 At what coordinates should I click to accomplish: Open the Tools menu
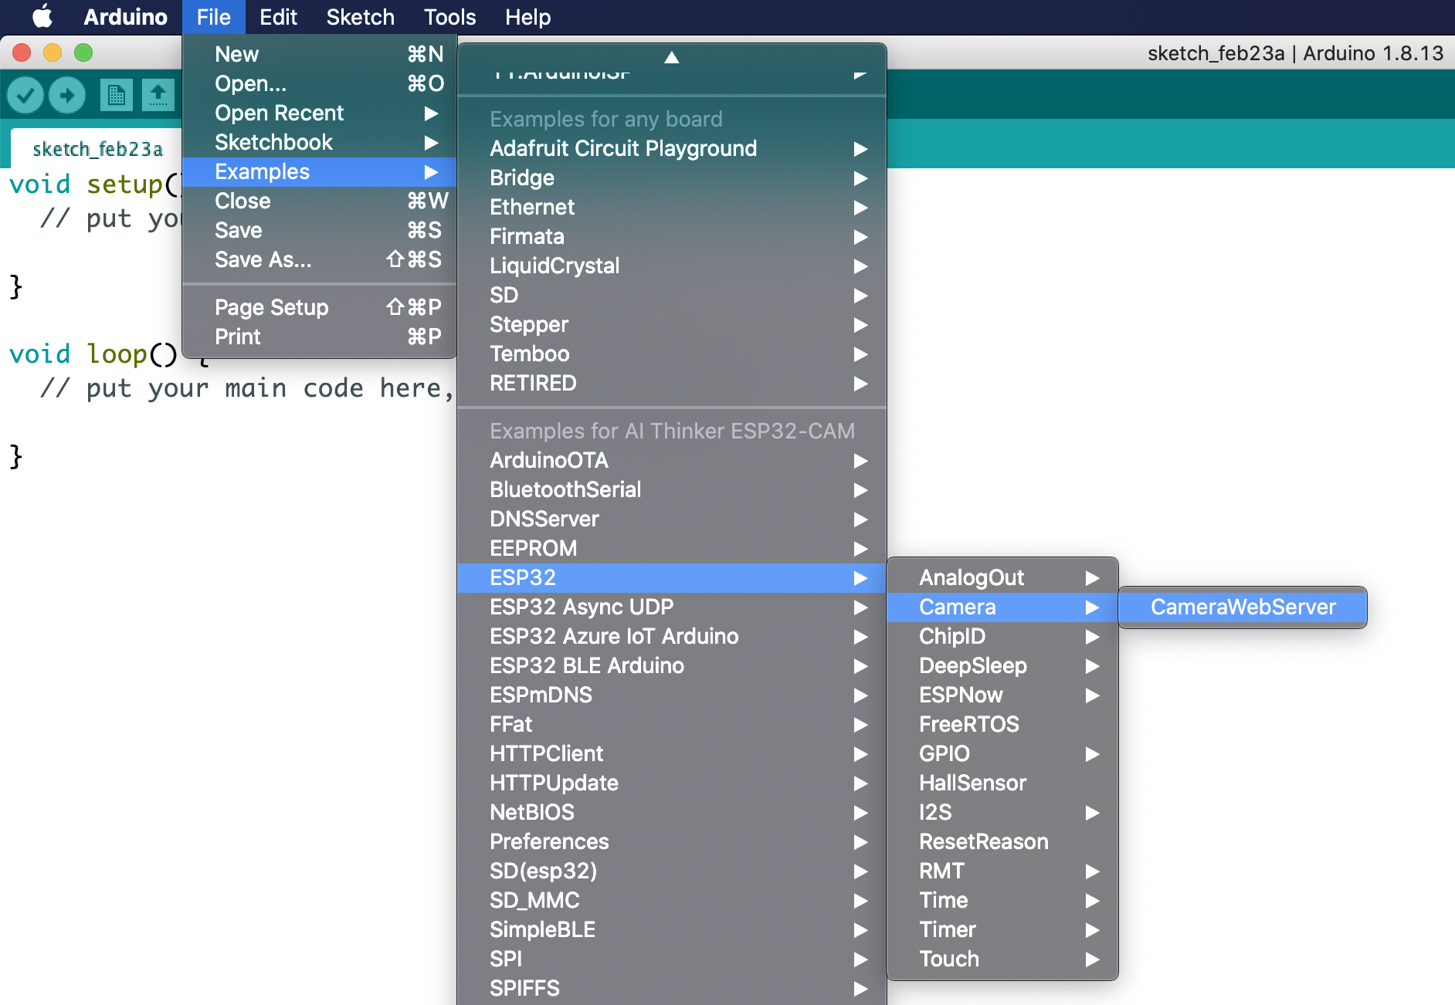(449, 17)
